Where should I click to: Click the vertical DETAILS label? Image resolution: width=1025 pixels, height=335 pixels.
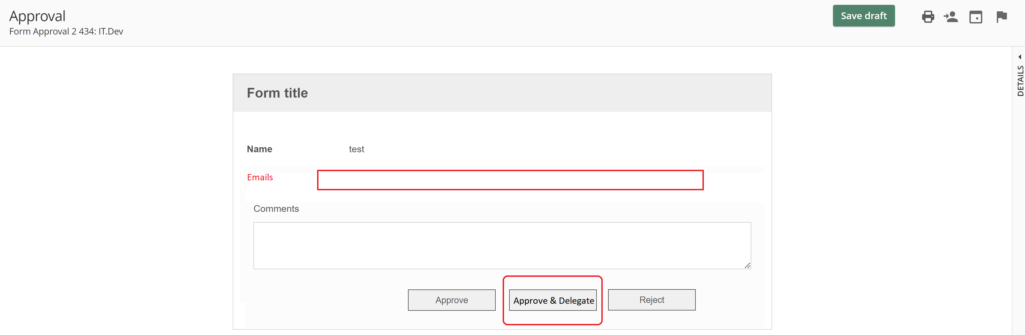point(1020,81)
